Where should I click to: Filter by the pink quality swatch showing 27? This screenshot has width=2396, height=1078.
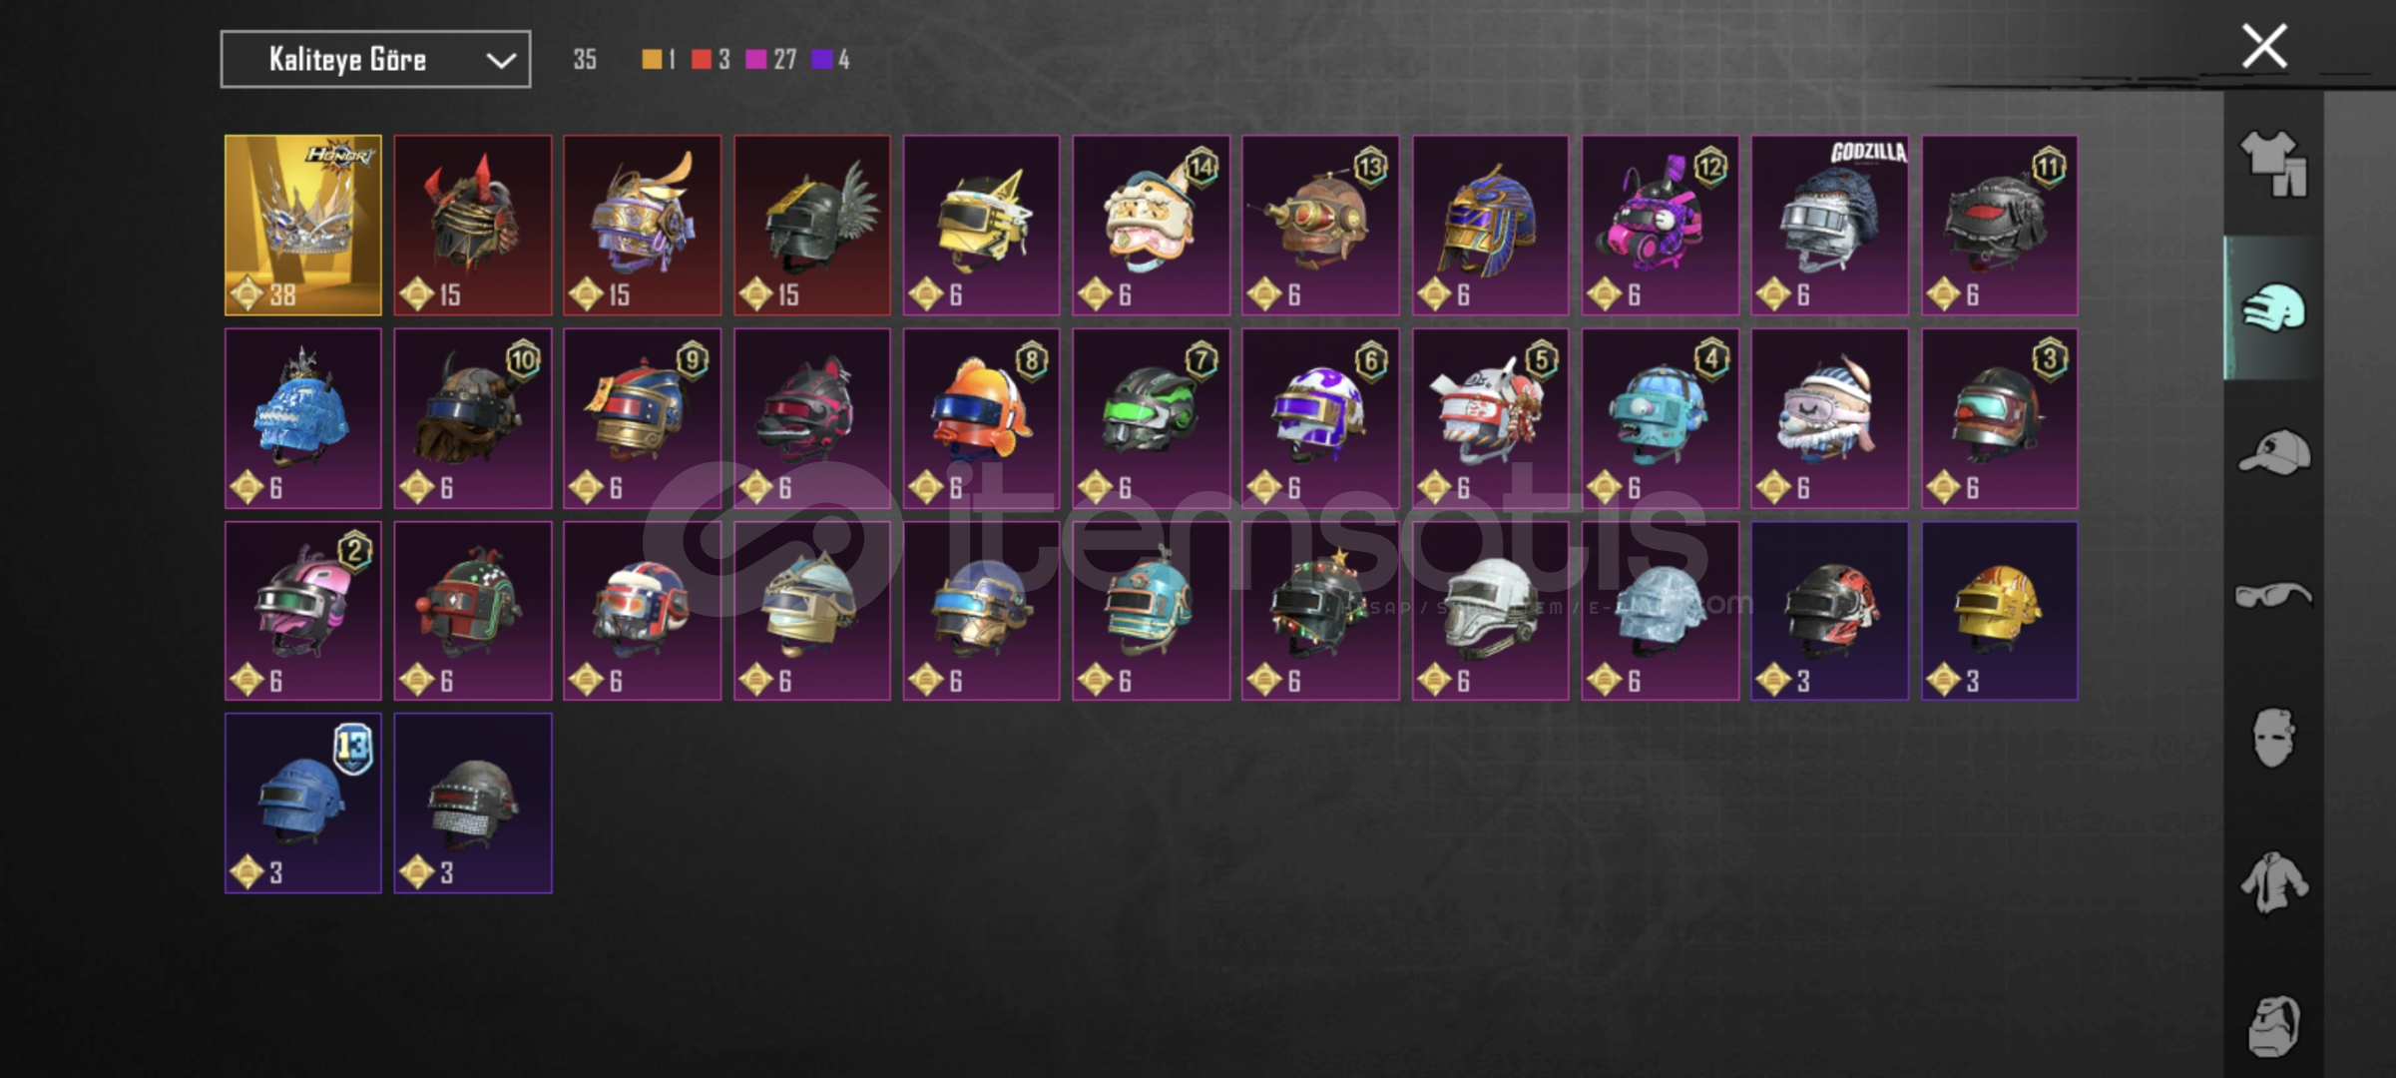pyautogui.click(x=756, y=60)
